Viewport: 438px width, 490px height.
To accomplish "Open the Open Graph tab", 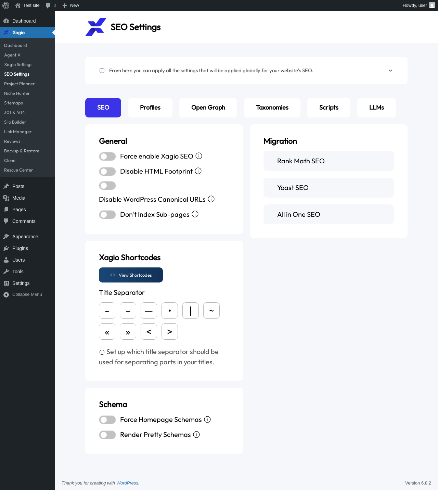I will coord(208,108).
